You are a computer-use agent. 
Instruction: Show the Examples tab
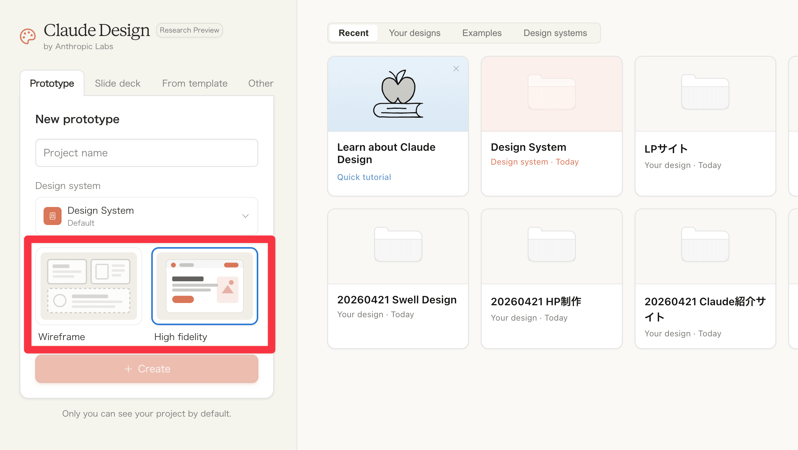pyautogui.click(x=482, y=33)
